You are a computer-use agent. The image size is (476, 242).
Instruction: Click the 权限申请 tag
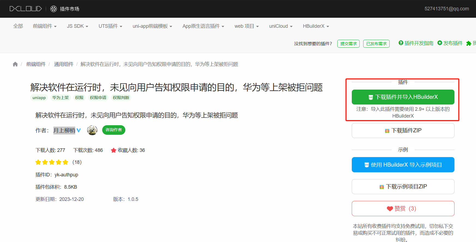(98, 98)
